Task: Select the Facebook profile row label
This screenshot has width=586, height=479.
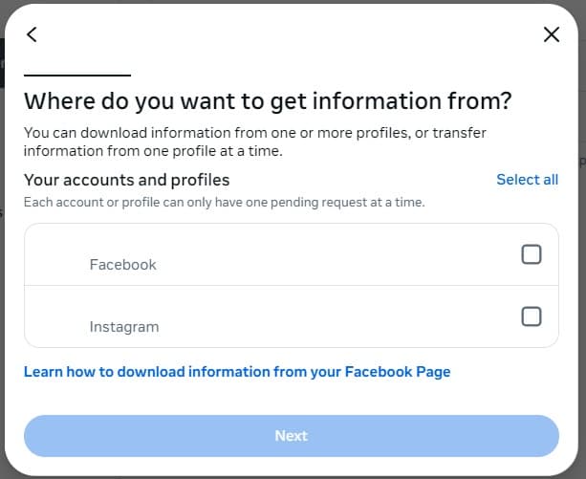Action: [123, 265]
